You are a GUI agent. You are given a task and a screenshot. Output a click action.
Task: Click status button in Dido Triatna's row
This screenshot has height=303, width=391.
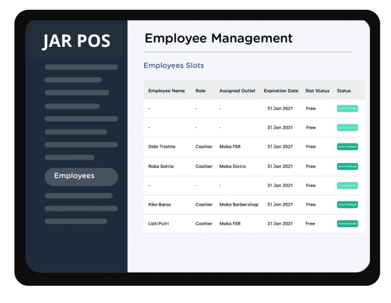tap(347, 147)
